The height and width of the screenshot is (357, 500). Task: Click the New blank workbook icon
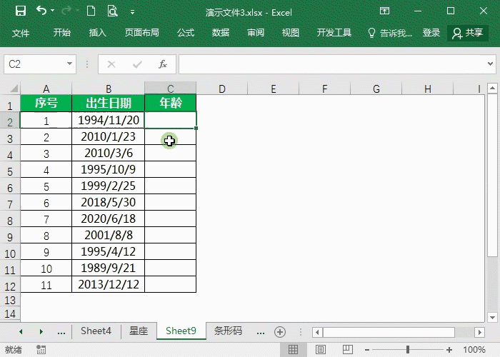(x=91, y=11)
